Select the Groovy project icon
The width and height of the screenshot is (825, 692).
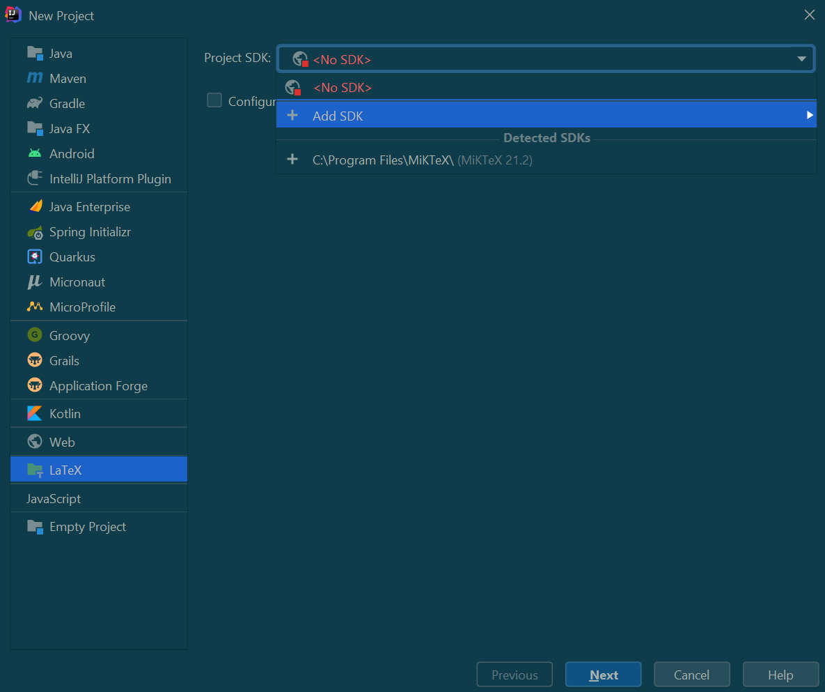pyautogui.click(x=35, y=335)
